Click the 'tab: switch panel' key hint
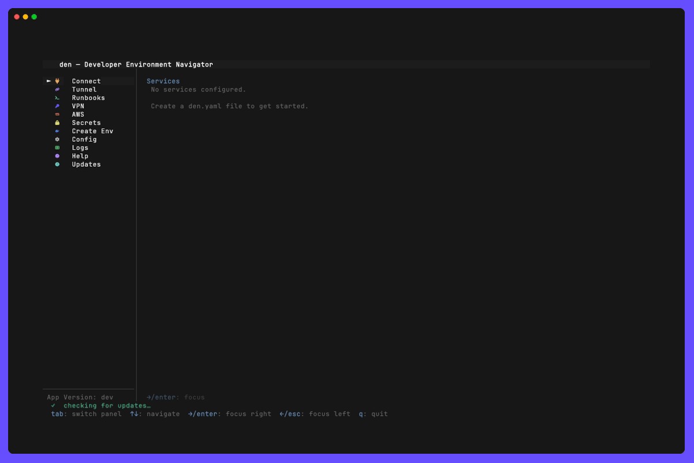 pyautogui.click(x=86, y=414)
